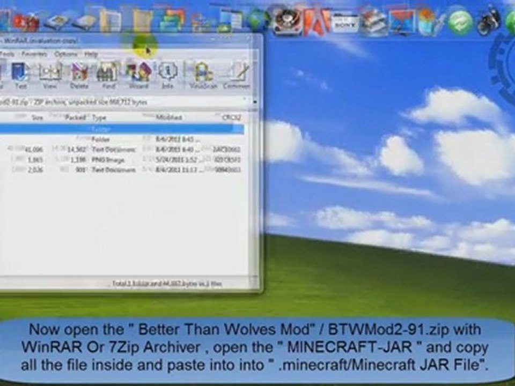This screenshot has width=515, height=386.
Task: Open the Help menu
Action: [91, 54]
